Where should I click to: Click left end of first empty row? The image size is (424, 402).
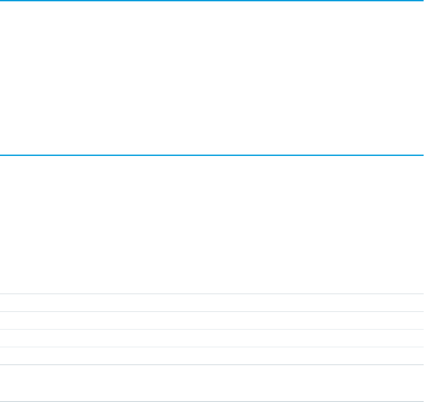tap(5, 303)
